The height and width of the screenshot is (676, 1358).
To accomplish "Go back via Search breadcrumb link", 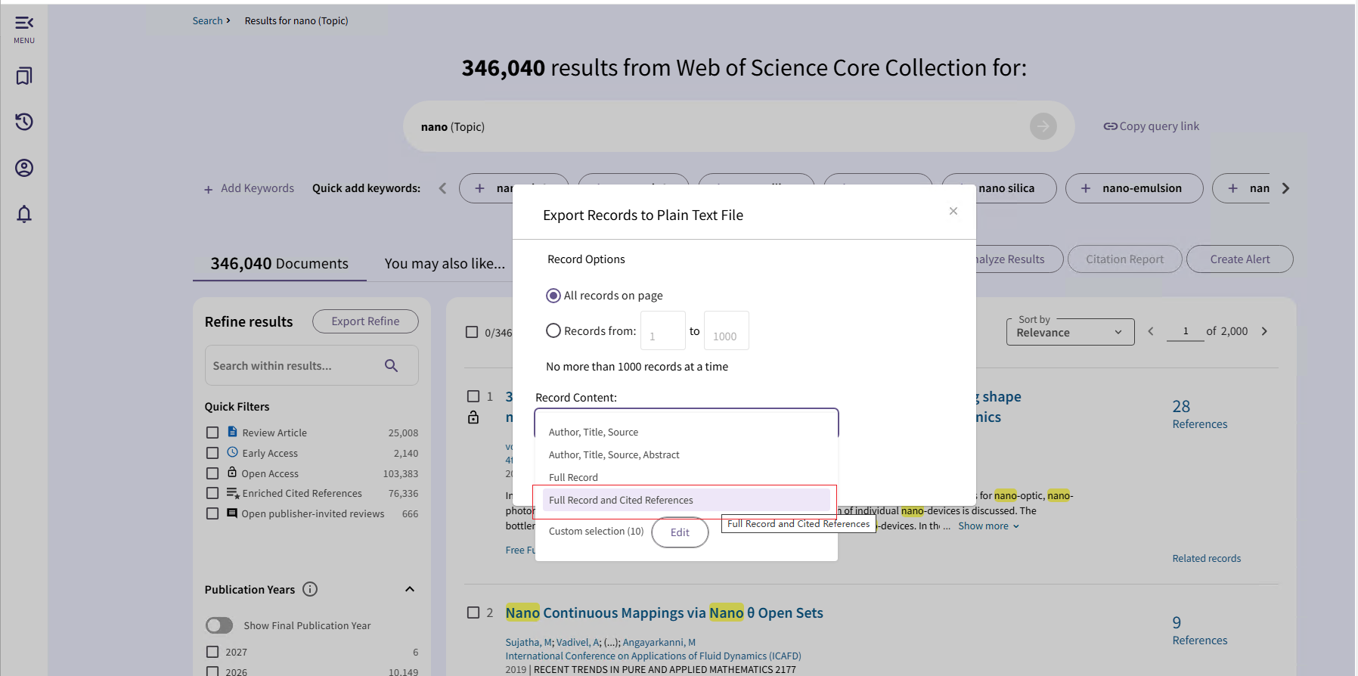I will coord(207,20).
